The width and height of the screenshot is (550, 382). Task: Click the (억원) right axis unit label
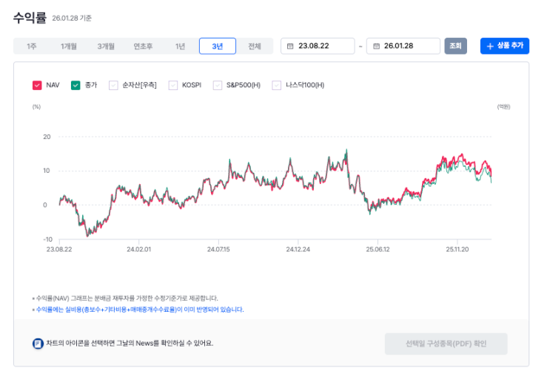[503, 107]
